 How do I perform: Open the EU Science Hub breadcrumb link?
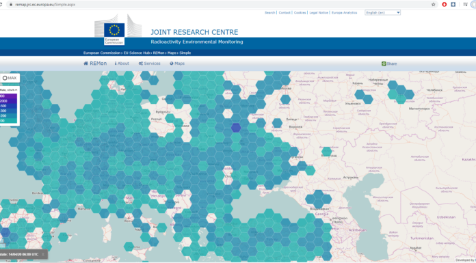137,53
